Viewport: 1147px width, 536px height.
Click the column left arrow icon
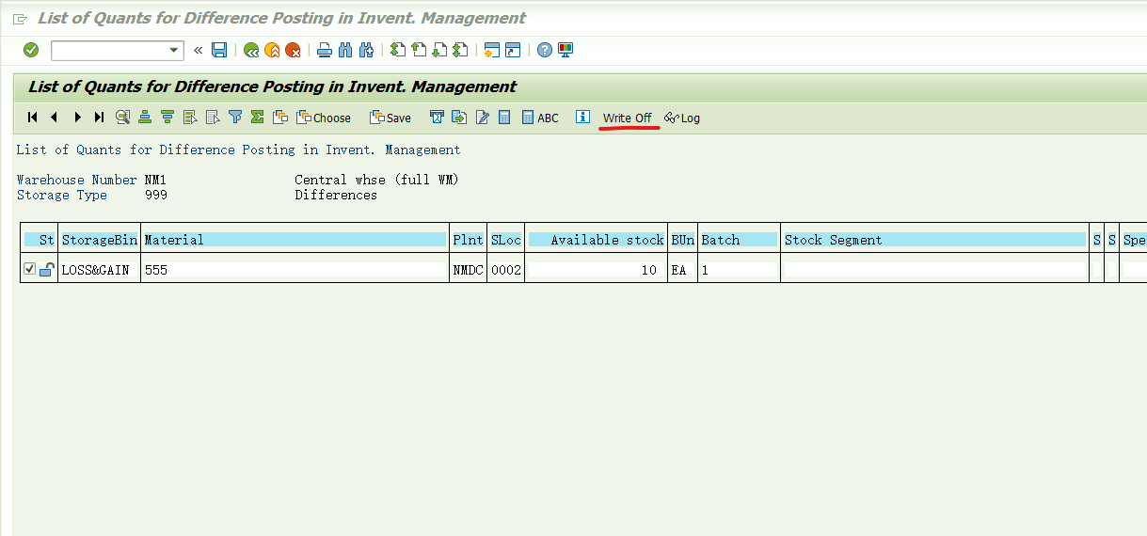[x=55, y=118]
